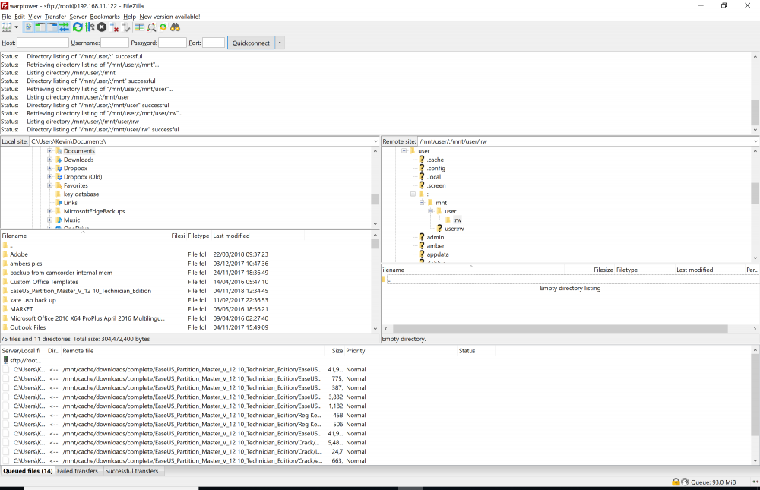Image resolution: width=760 pixels, height=490 pixels.
Task: Open the Quickconnect history dropdown arrow
Action: [280, 43]
